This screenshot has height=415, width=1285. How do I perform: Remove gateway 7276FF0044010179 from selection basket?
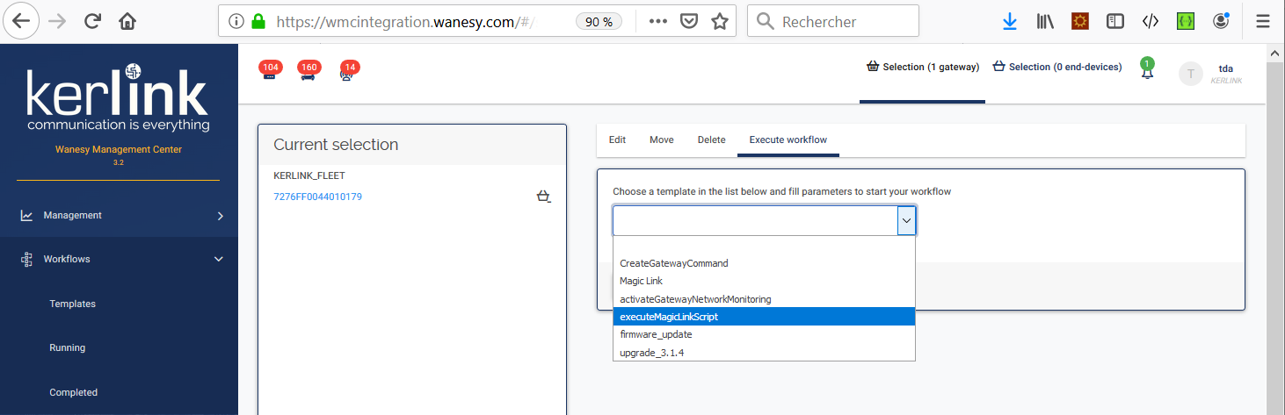point(543,197)
